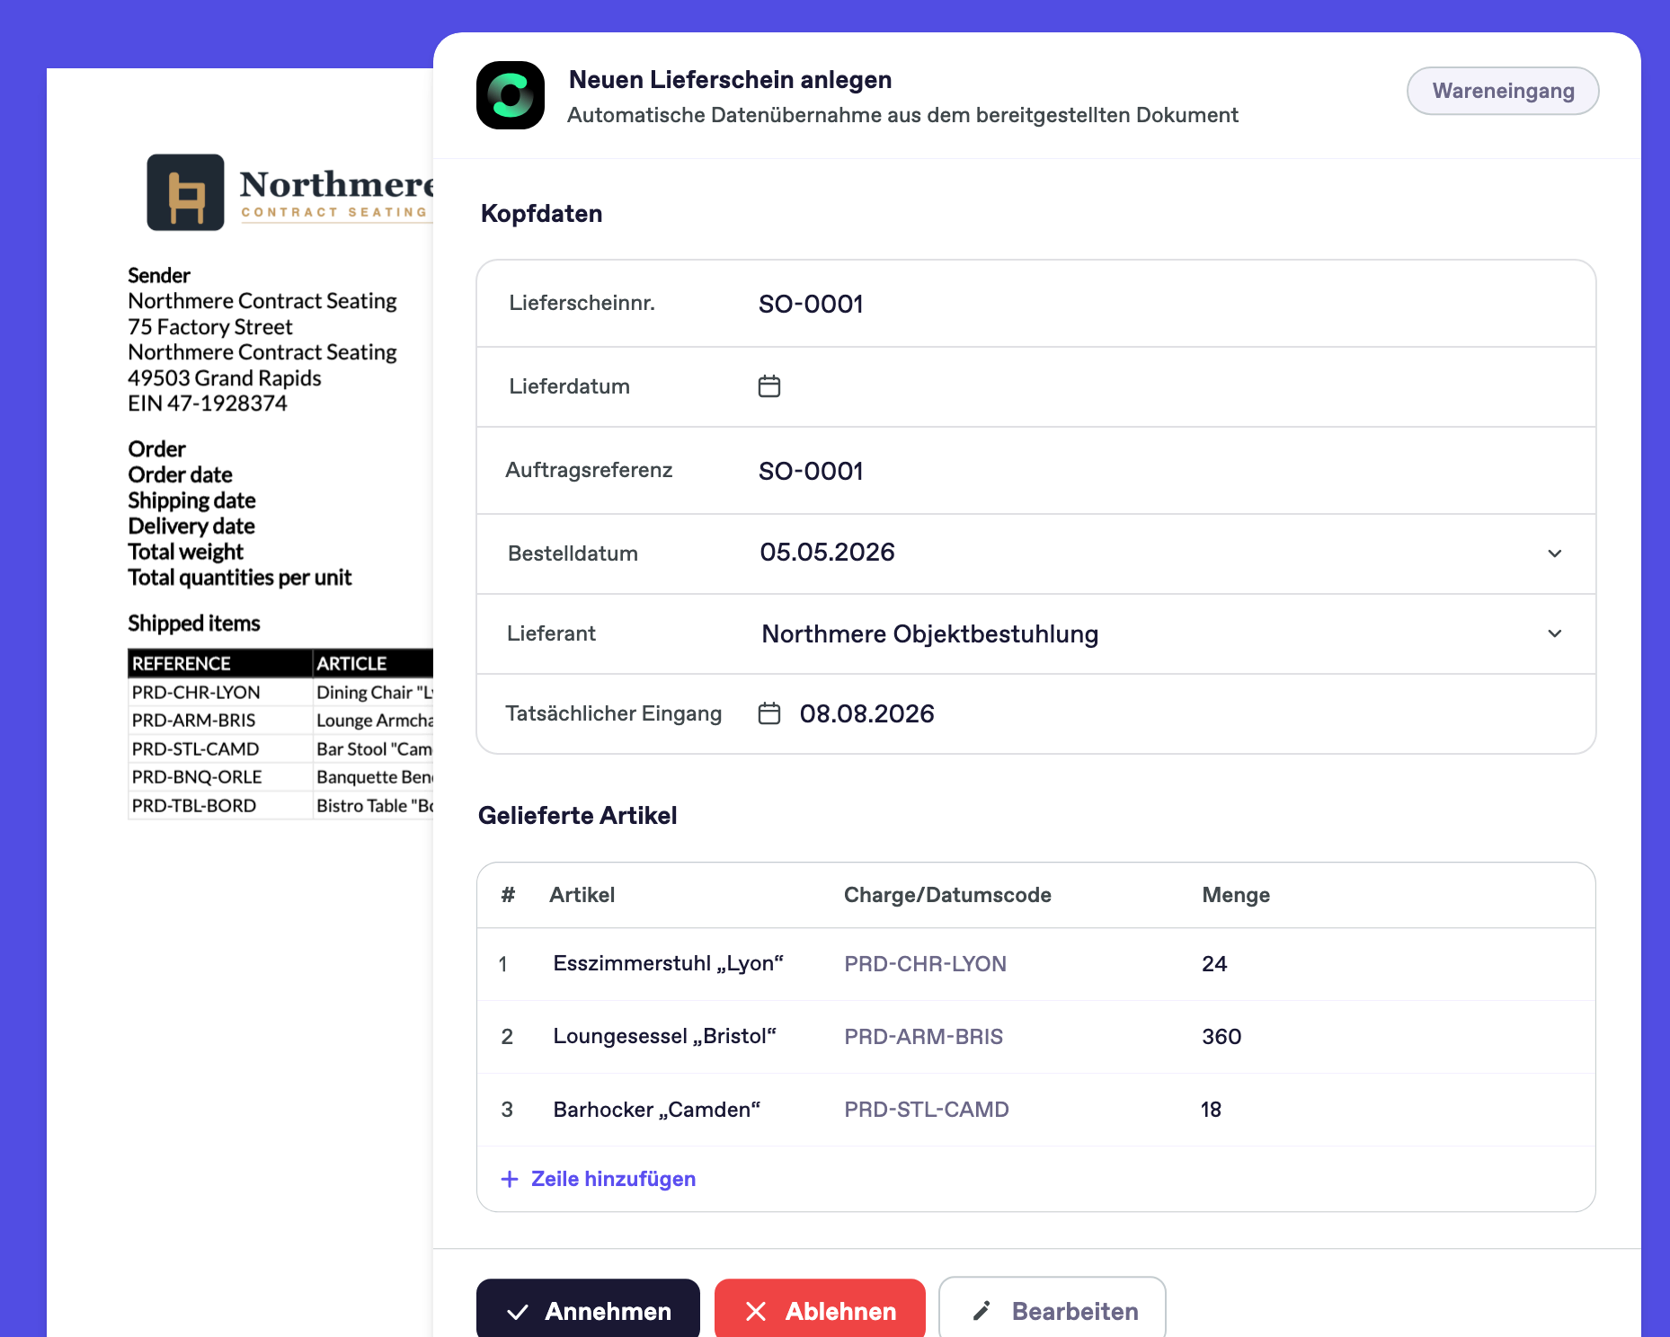Screen dimensions: 1670x1337
Task: Select Lieferant value Northmere Objektbestuhlung
Action: (930, 634)
